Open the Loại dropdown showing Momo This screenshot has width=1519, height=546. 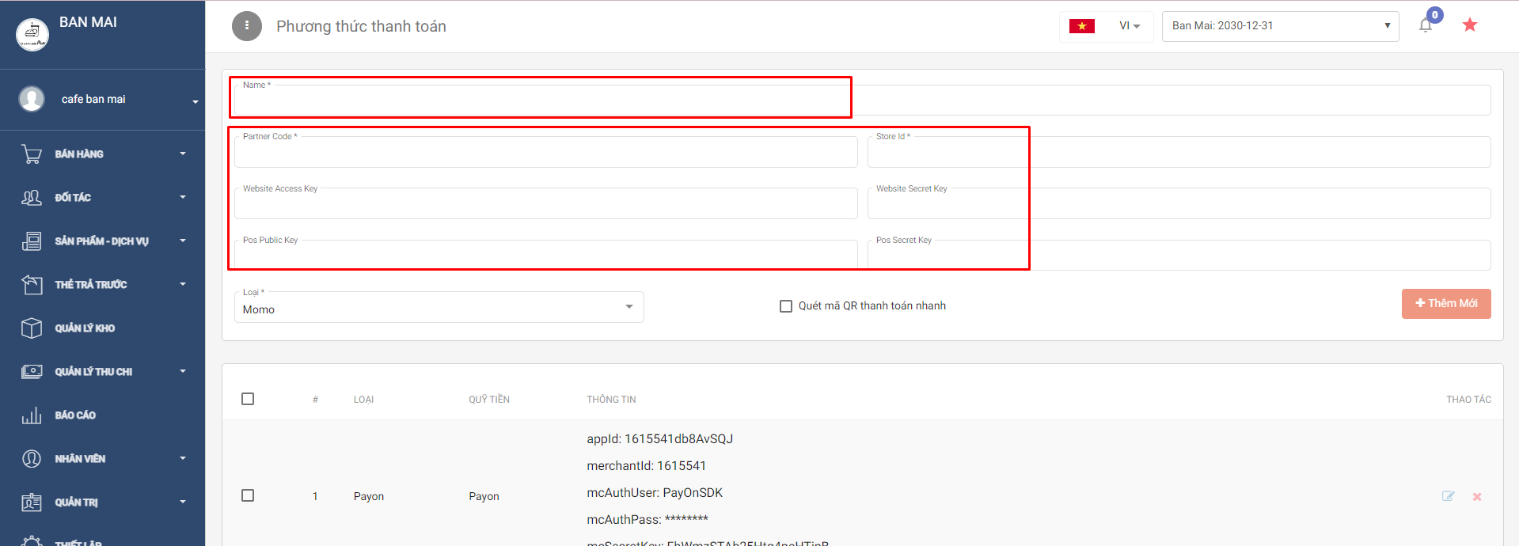439,309
